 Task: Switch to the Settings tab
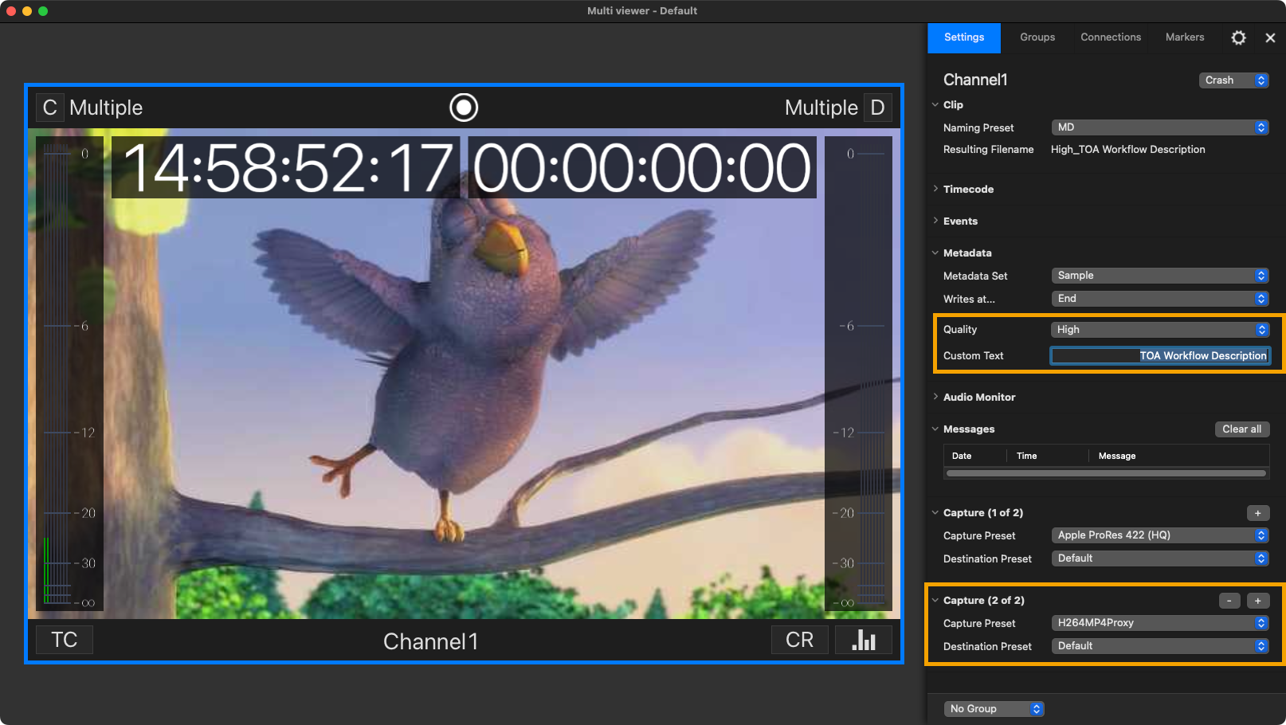tap(964, 37)
